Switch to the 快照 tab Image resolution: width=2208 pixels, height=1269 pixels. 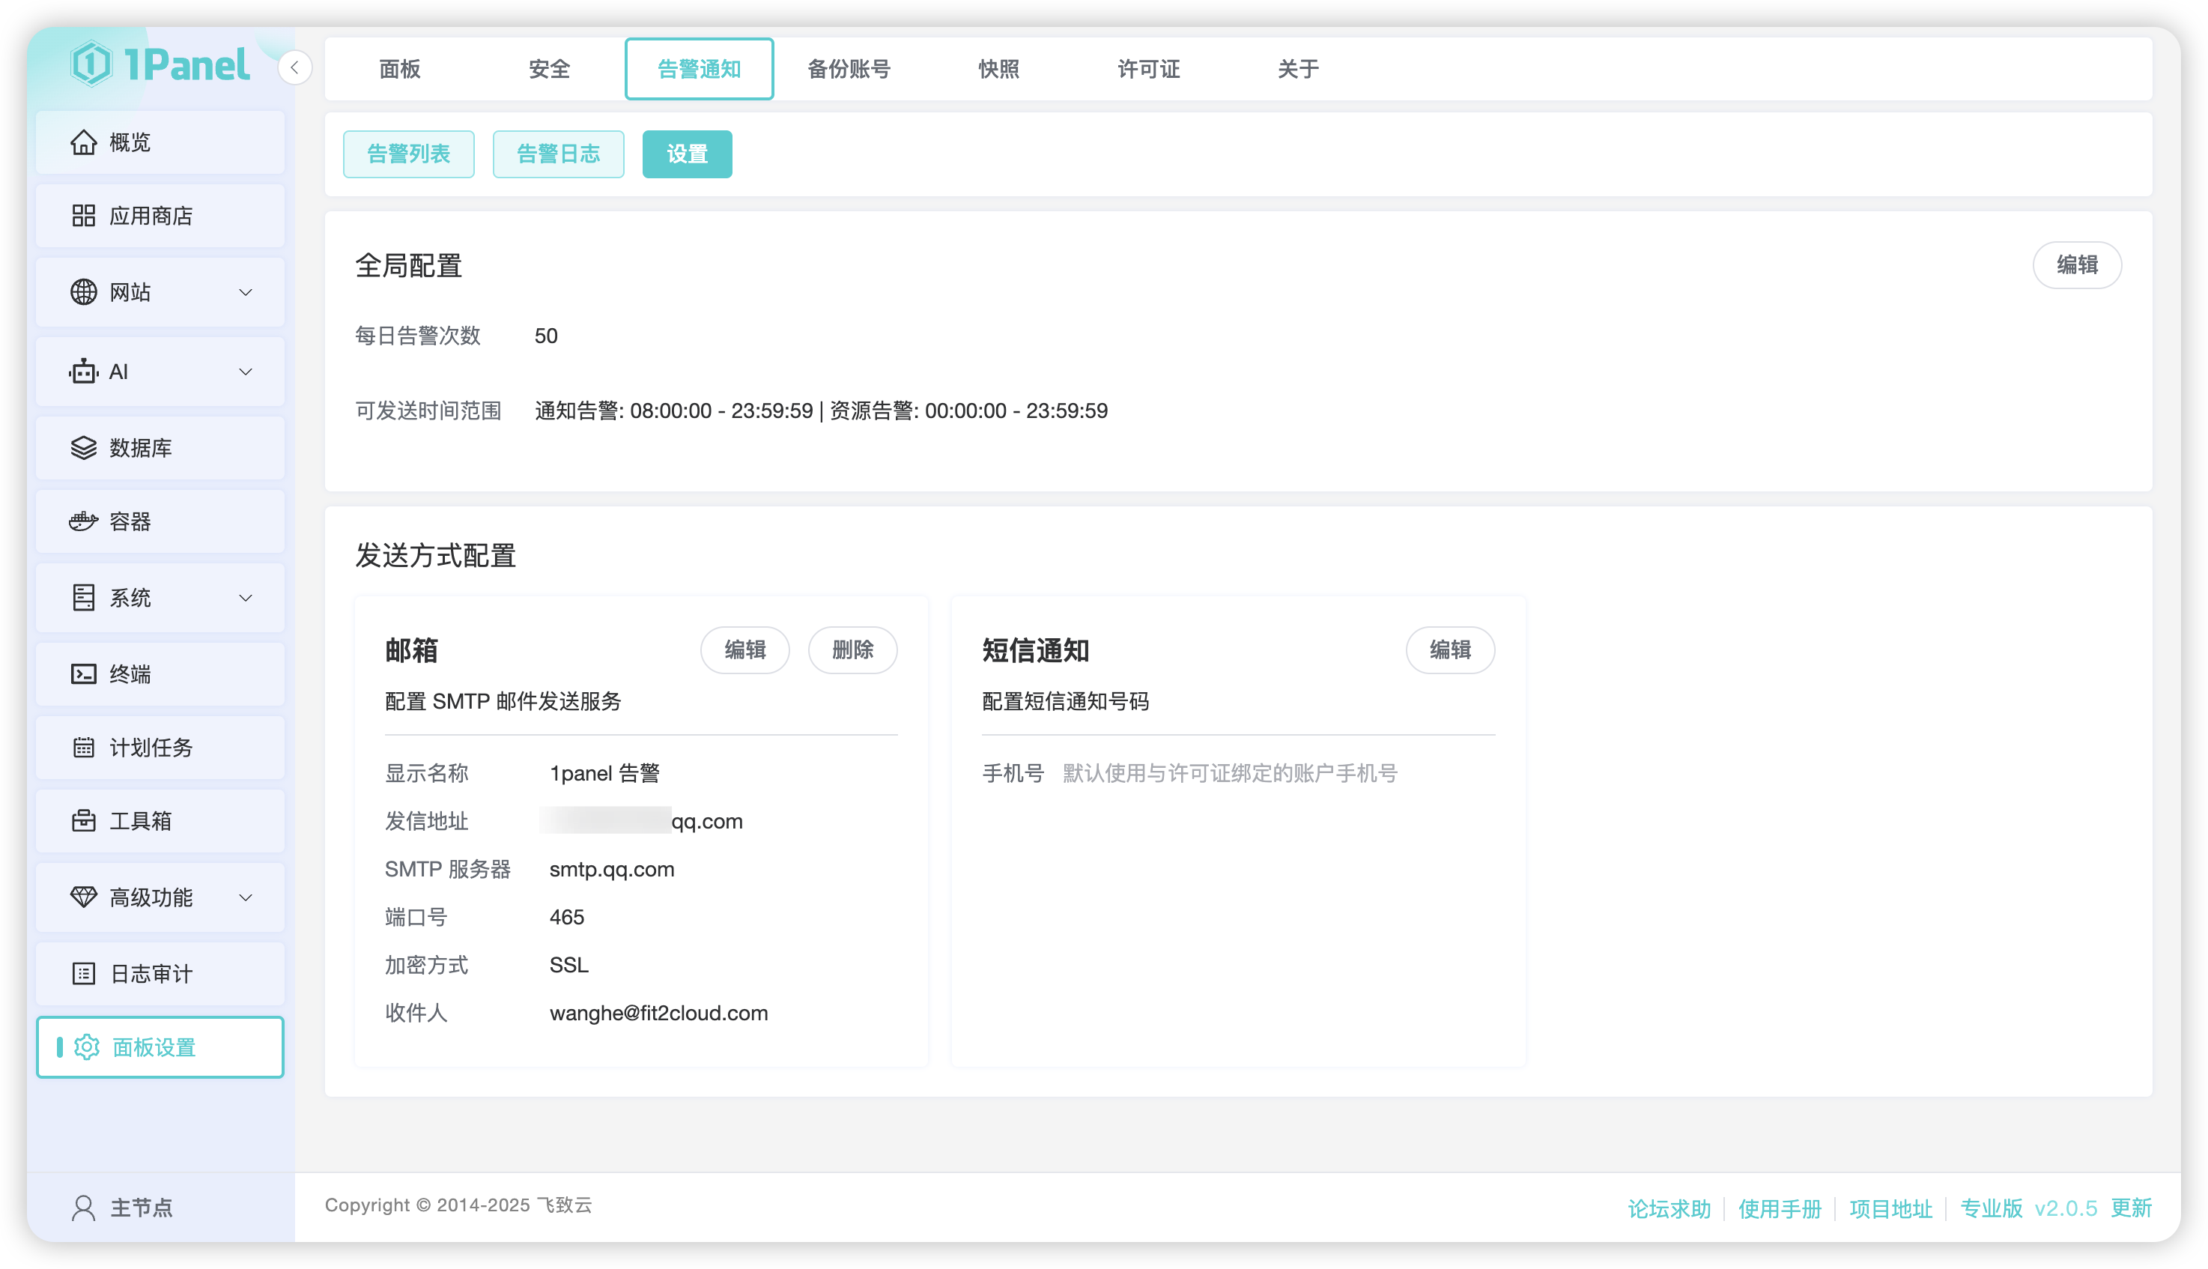click(998, 69)
